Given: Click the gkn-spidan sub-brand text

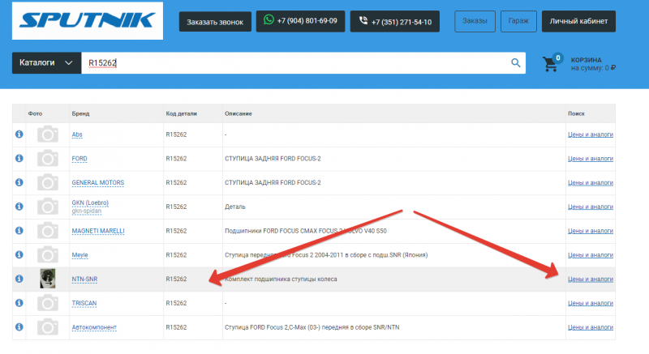Looking at the screenshot, I should click(x=87, y=211).
